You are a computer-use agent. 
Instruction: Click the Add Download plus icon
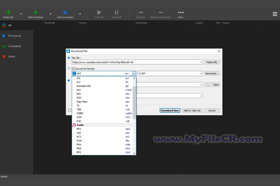(x=35, y=12)
